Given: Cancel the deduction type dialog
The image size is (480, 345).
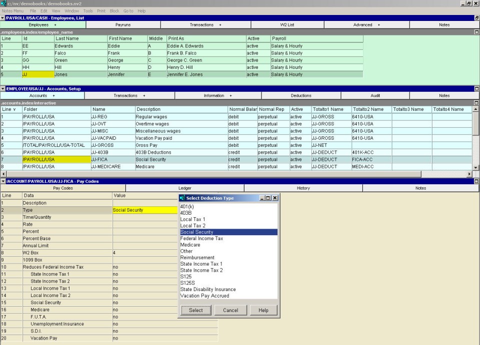Looking at the screenshot, I should [230, 310].
